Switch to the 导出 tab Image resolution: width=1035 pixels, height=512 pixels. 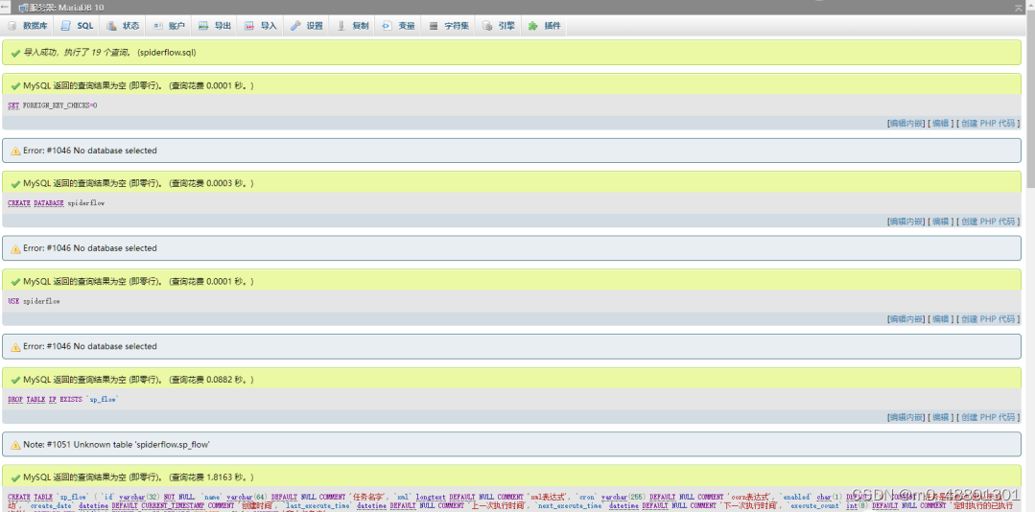coord(215,26)
